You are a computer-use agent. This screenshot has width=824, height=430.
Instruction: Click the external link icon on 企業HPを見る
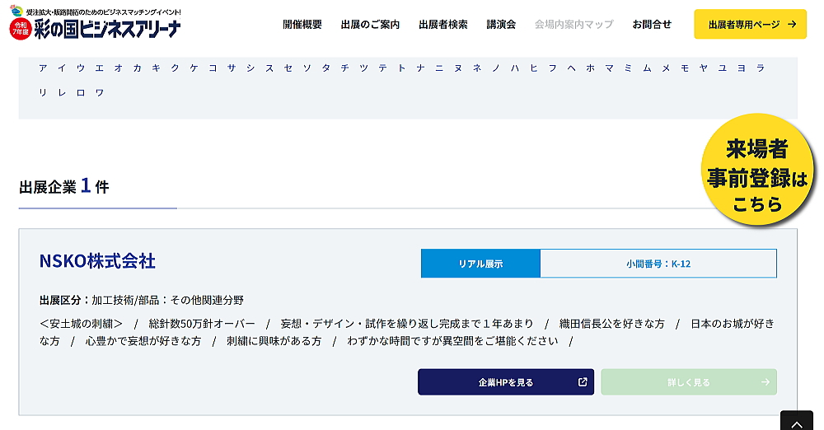point(583,382)
